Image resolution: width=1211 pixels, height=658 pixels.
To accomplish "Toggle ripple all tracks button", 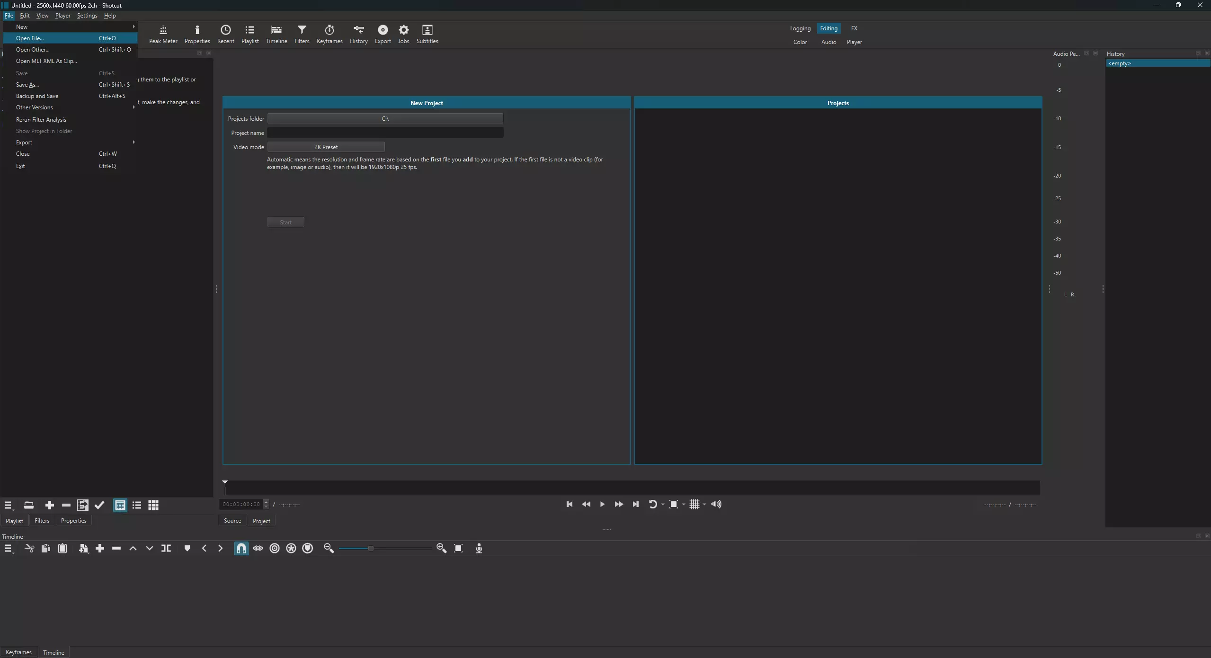I will pyautogui.click(x=291, y=548).
